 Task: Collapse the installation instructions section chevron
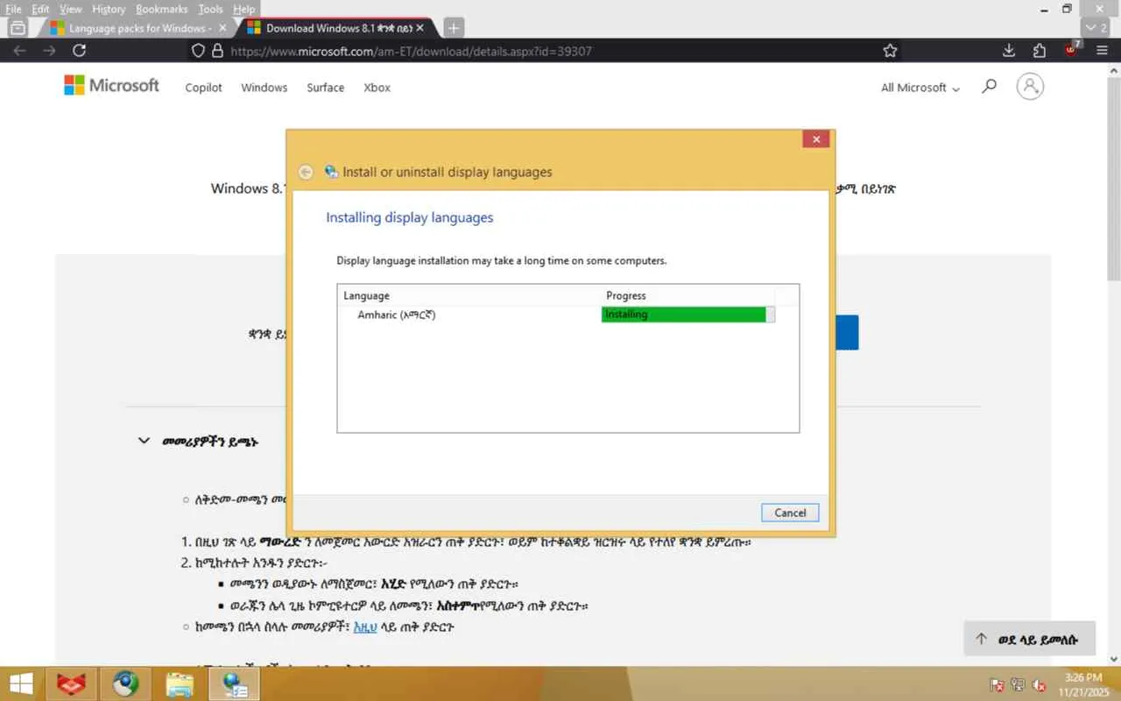(144, 441)
